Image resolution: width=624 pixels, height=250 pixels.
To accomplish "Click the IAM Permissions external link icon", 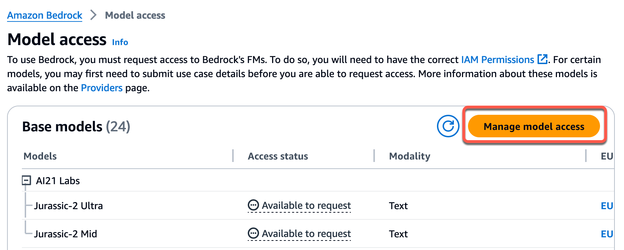I will [x=542, y=59].
